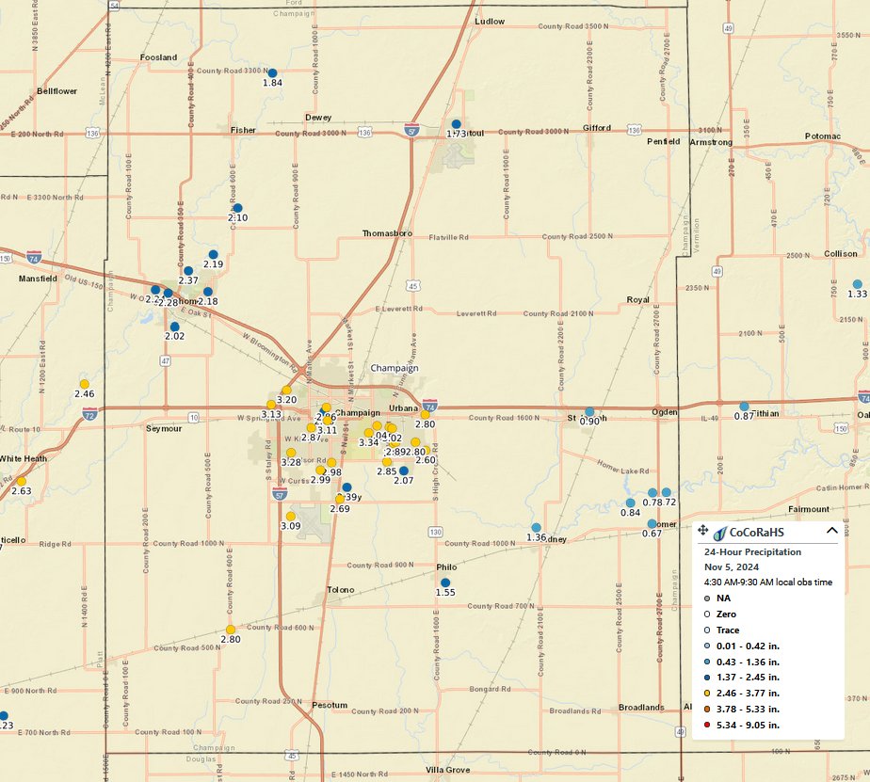Viewport: 870px width, 782px height.
Task: Select the 0.87 marker near Fithian
Action: 744,407
